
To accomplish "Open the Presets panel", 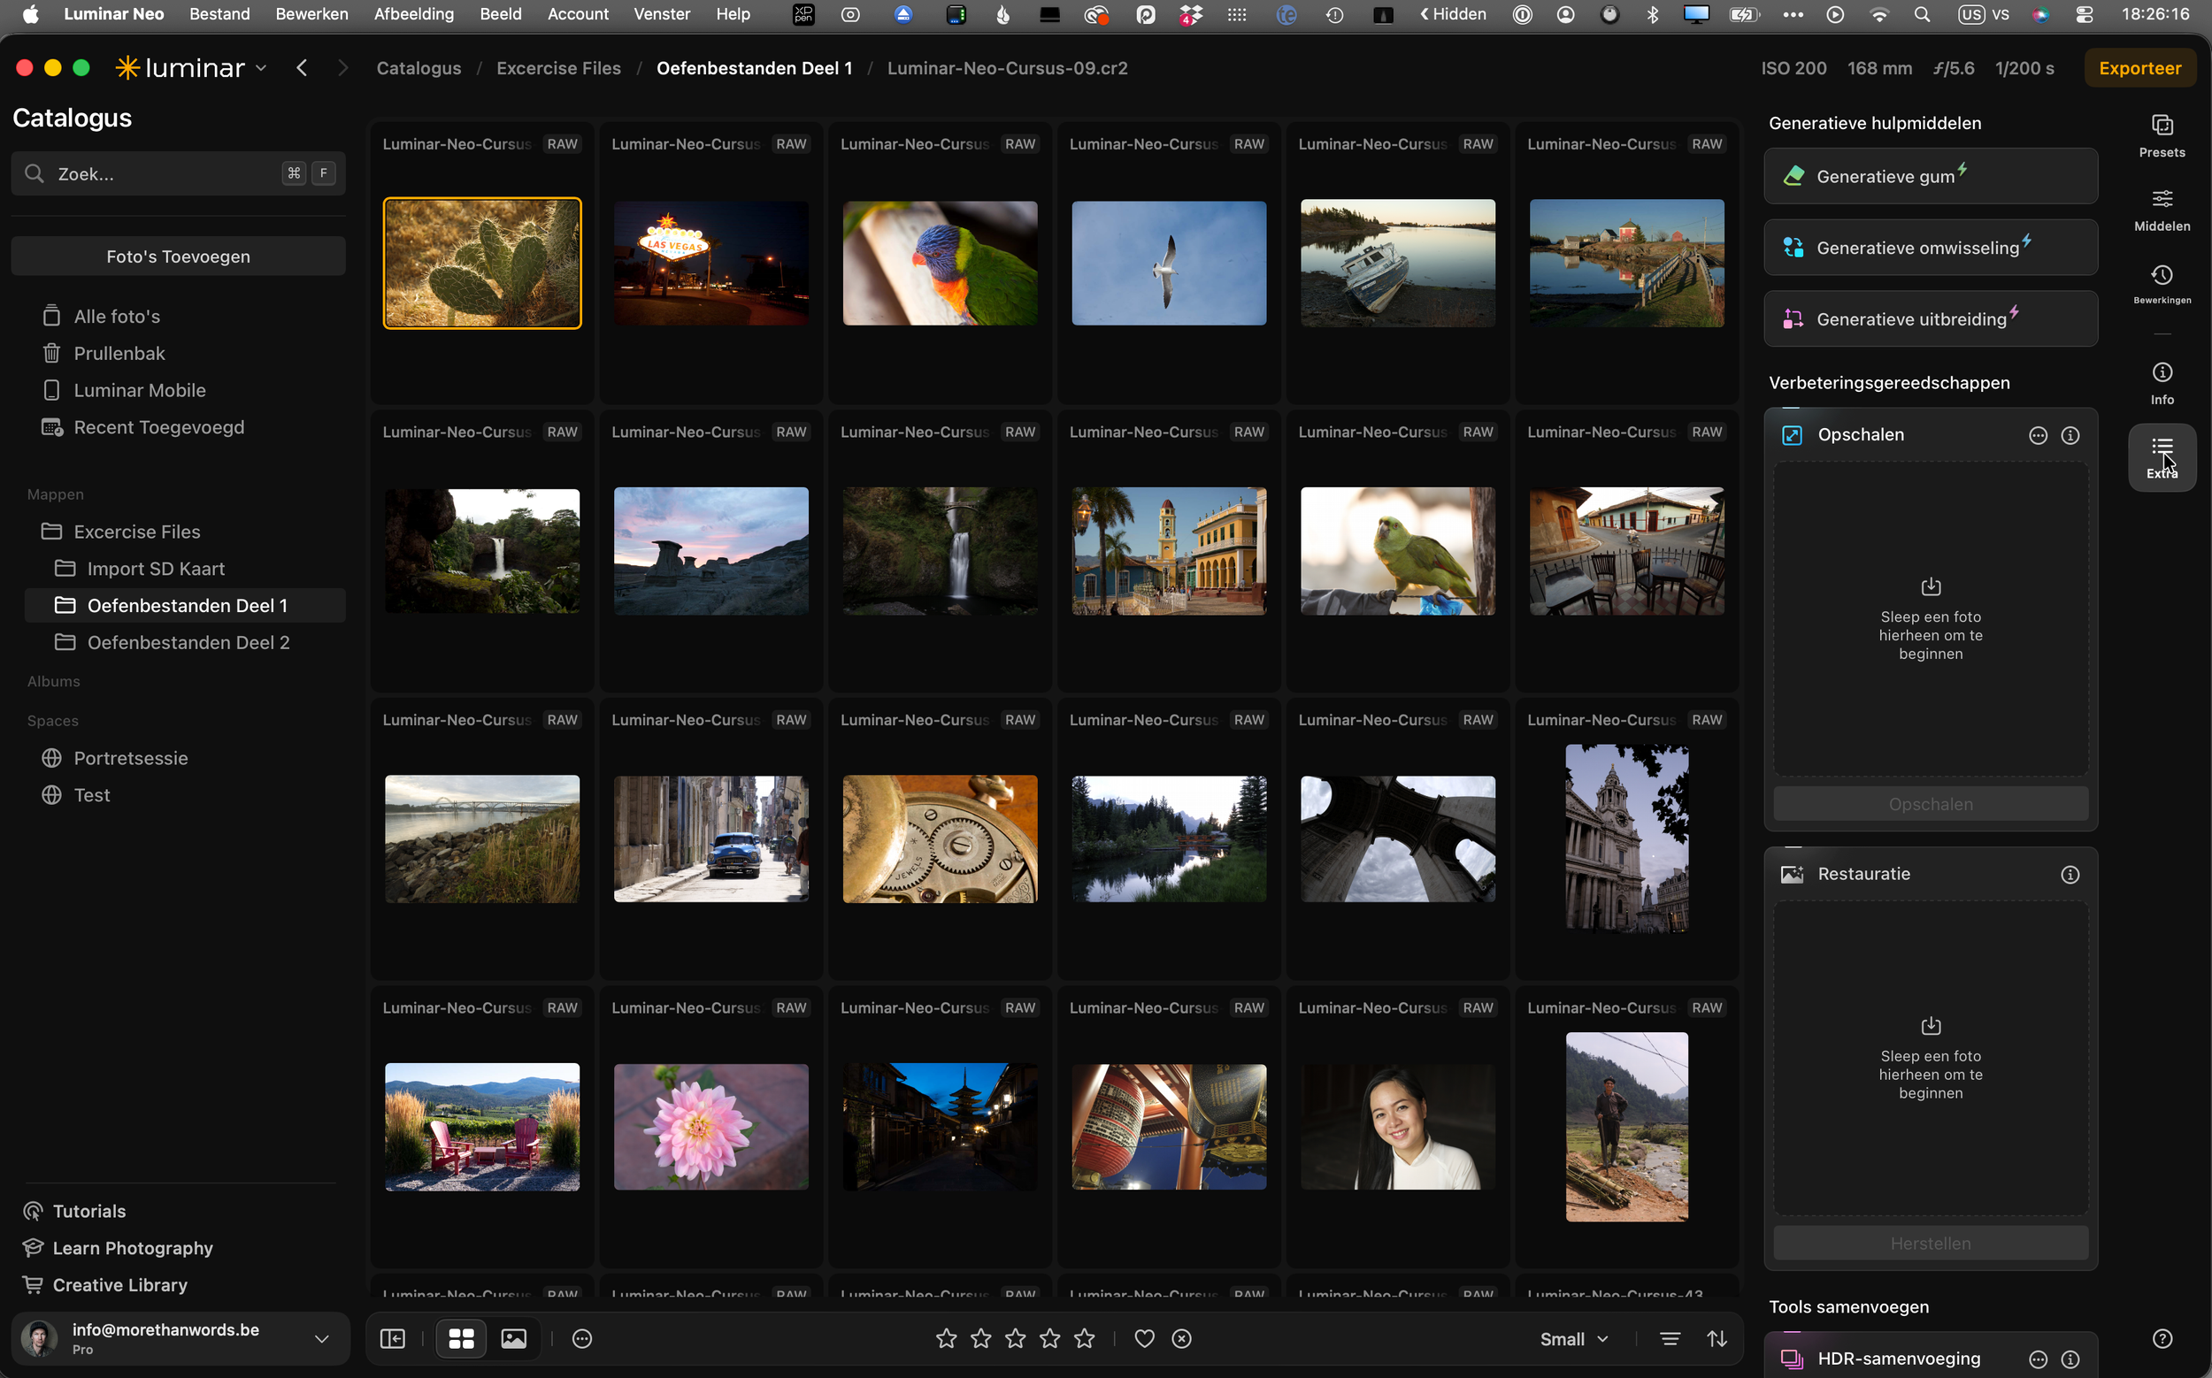I will point(2162,136).
